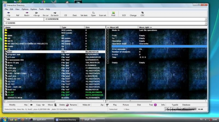Click the Database button
219x122 pixels.
[186, 105]
